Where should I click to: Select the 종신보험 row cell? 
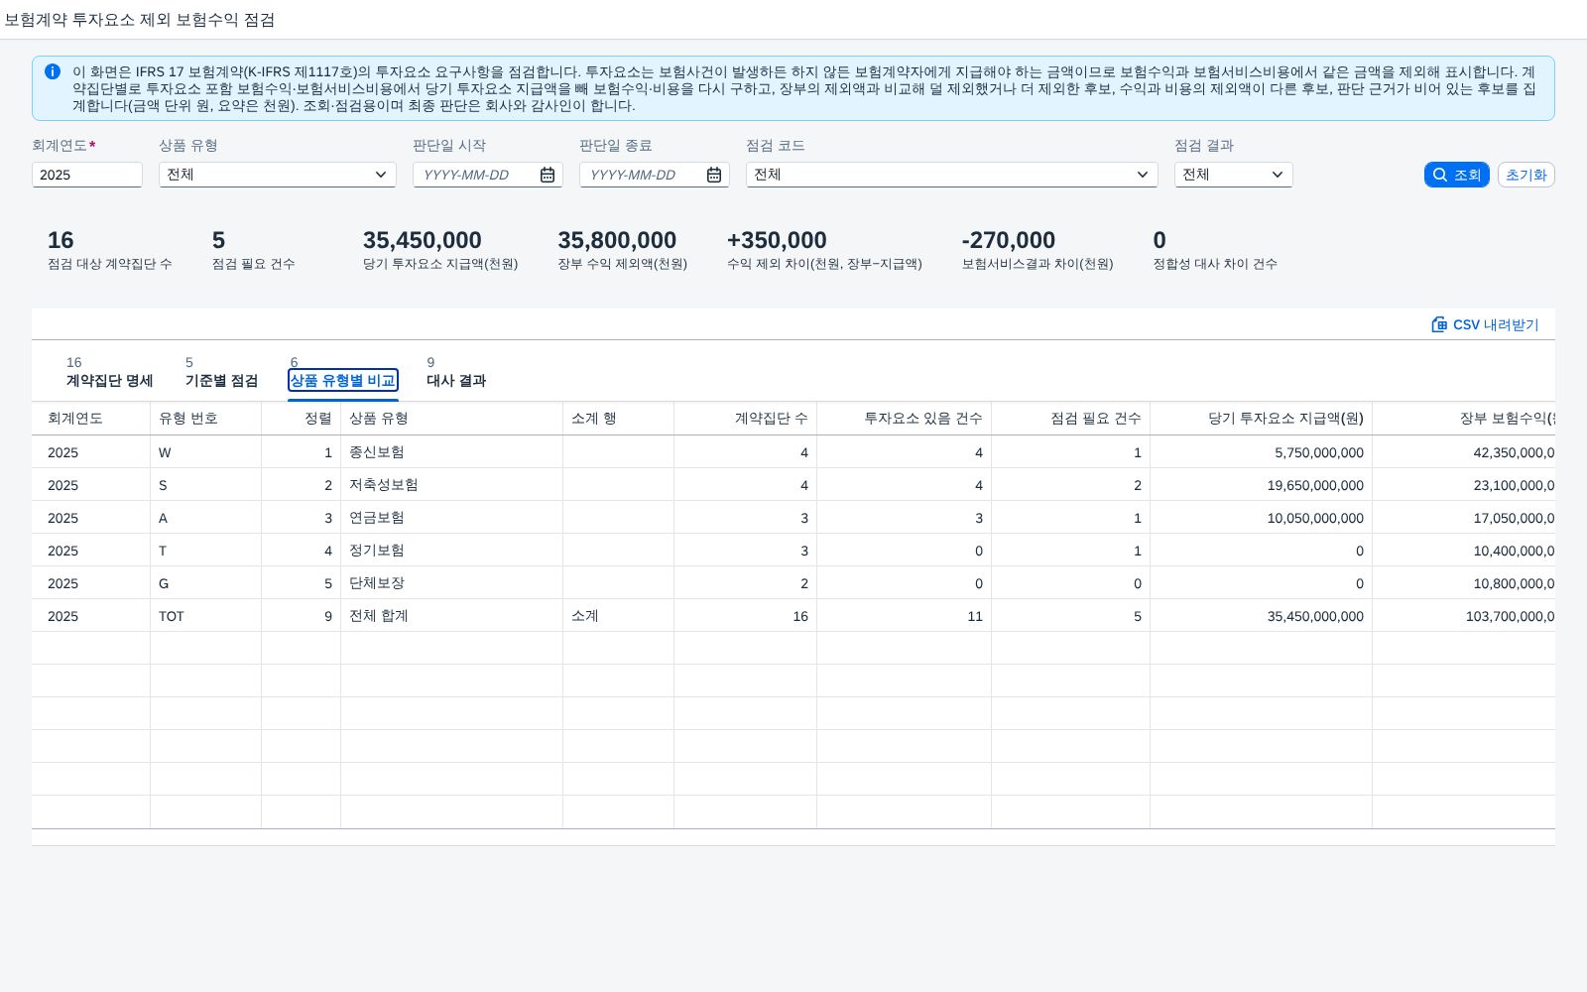pyautogui.click(x=452, y=452)
